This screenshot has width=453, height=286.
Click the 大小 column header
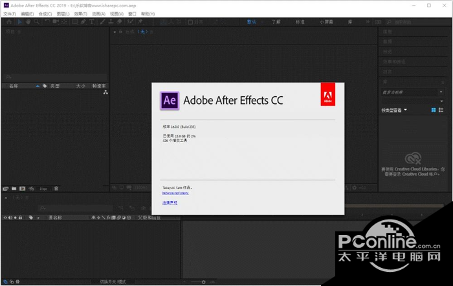point(81,86)
